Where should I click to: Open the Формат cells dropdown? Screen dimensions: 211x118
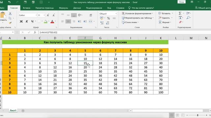tap(165, 22)
